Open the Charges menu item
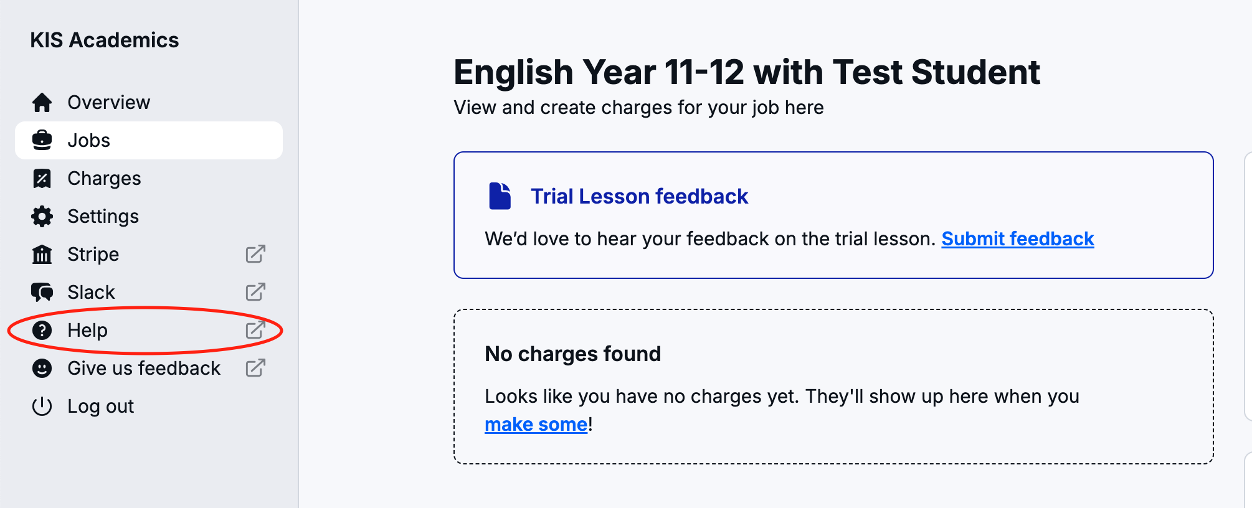The height and width of the screenshot is (508, 1252). (x=104, y=179)
